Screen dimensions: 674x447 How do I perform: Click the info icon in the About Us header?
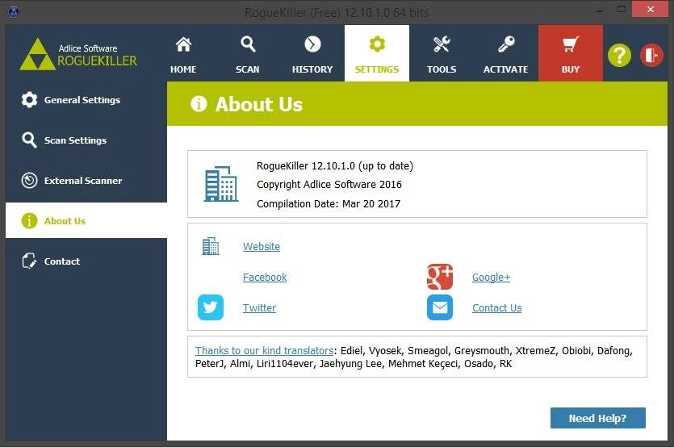tap(199, 103)
